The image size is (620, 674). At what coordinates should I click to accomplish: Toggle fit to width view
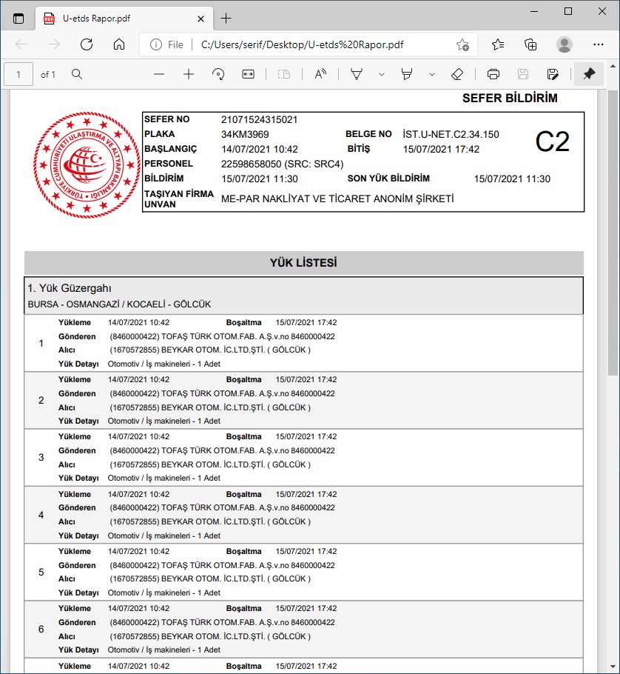tap(248, 74)
